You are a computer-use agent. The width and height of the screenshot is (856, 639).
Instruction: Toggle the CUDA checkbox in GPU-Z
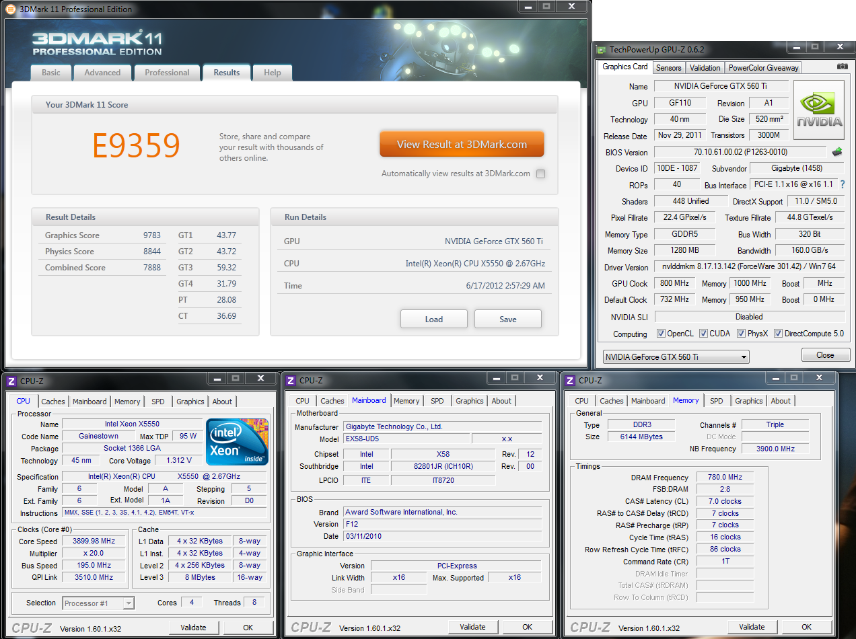point(703,334)
